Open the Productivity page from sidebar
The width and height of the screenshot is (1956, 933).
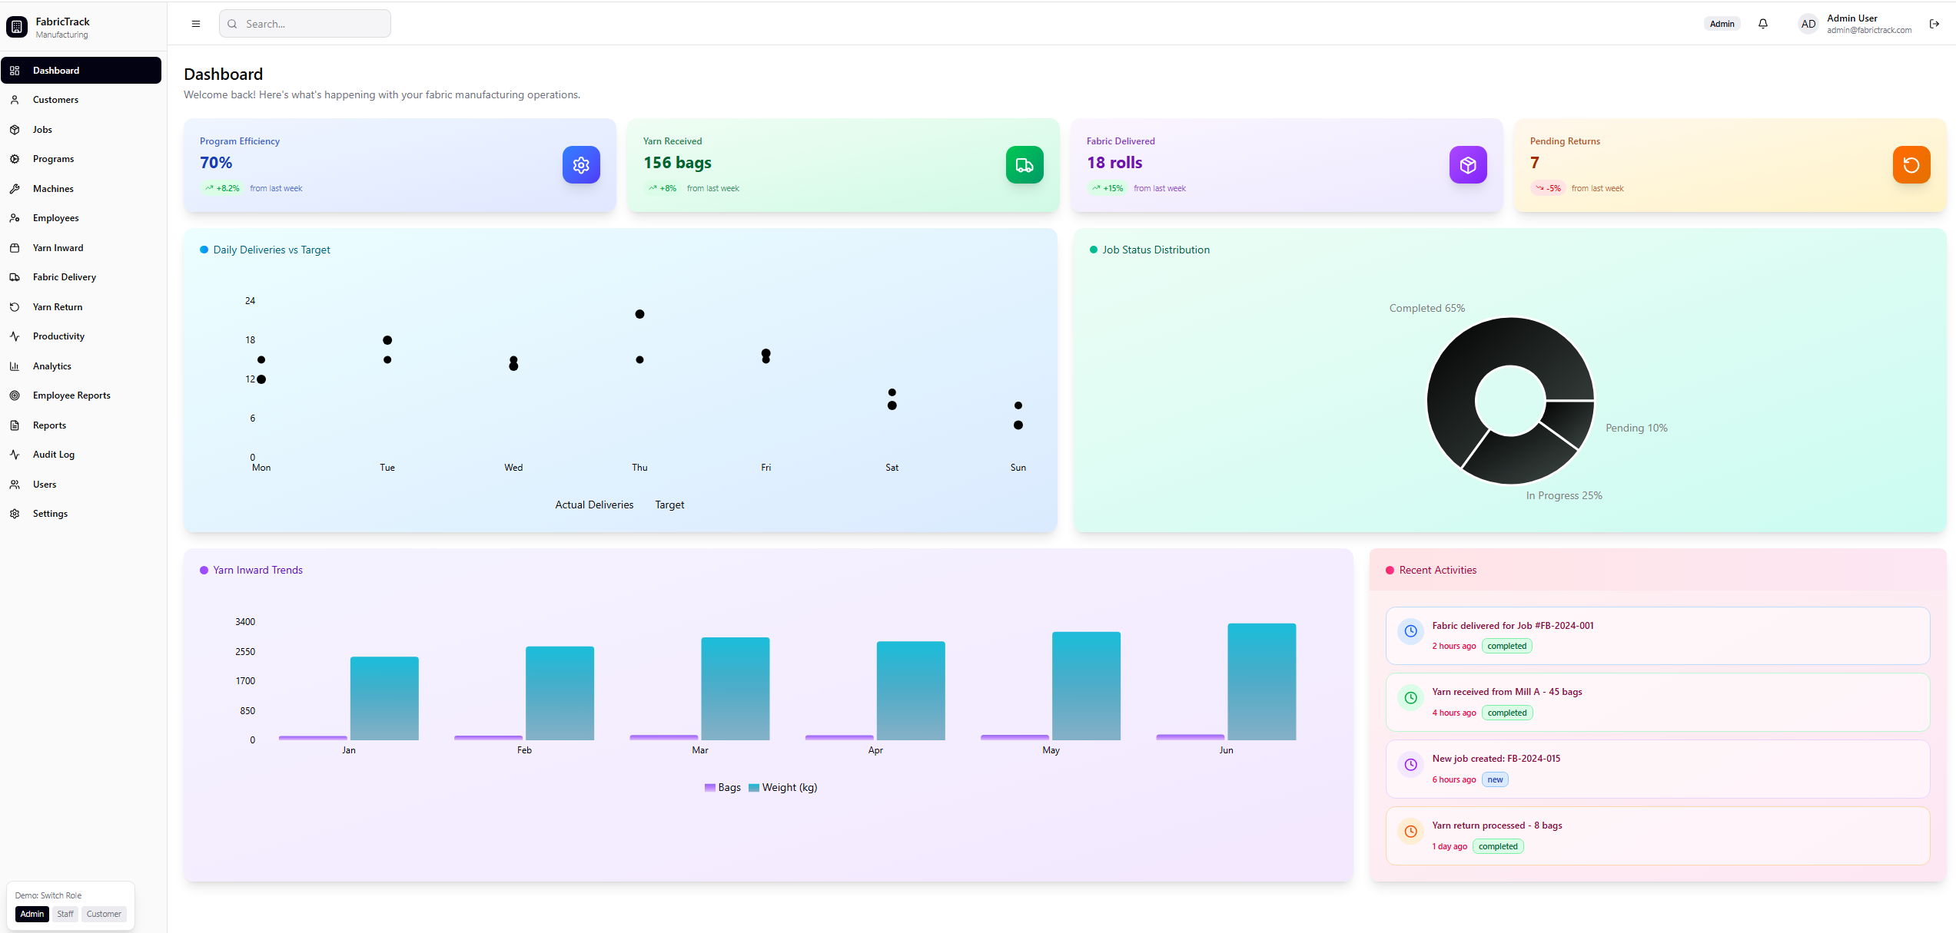click(x=58, y=336)
